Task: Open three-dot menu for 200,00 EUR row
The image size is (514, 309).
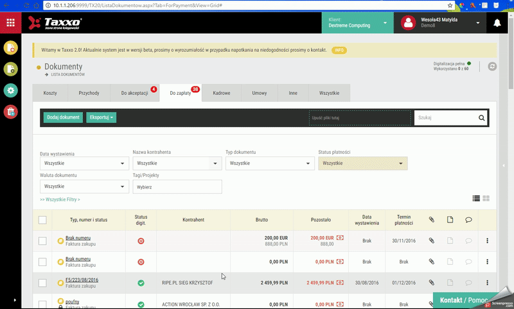Action: tap(487, 240)
